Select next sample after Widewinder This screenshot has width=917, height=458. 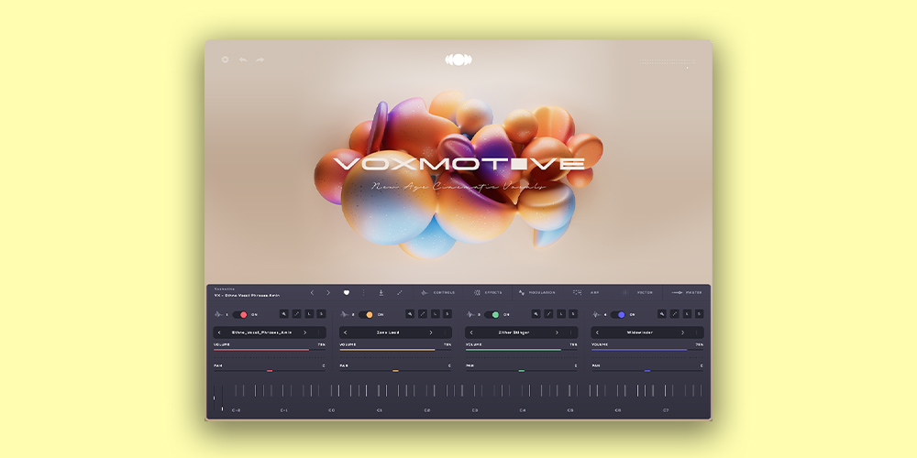pyautogui.click(x=682, y=333)
